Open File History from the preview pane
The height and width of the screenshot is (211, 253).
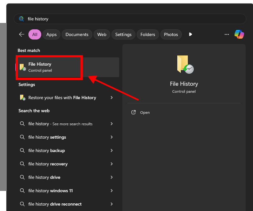pyautogui.click(x=145, y=113)
